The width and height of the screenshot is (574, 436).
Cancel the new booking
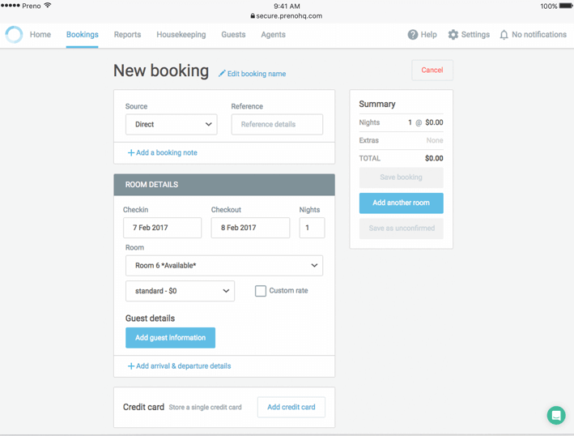432,71
